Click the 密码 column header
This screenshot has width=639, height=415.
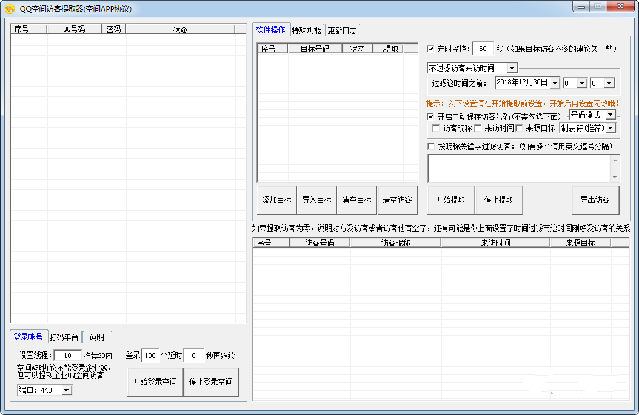(114, 29)
